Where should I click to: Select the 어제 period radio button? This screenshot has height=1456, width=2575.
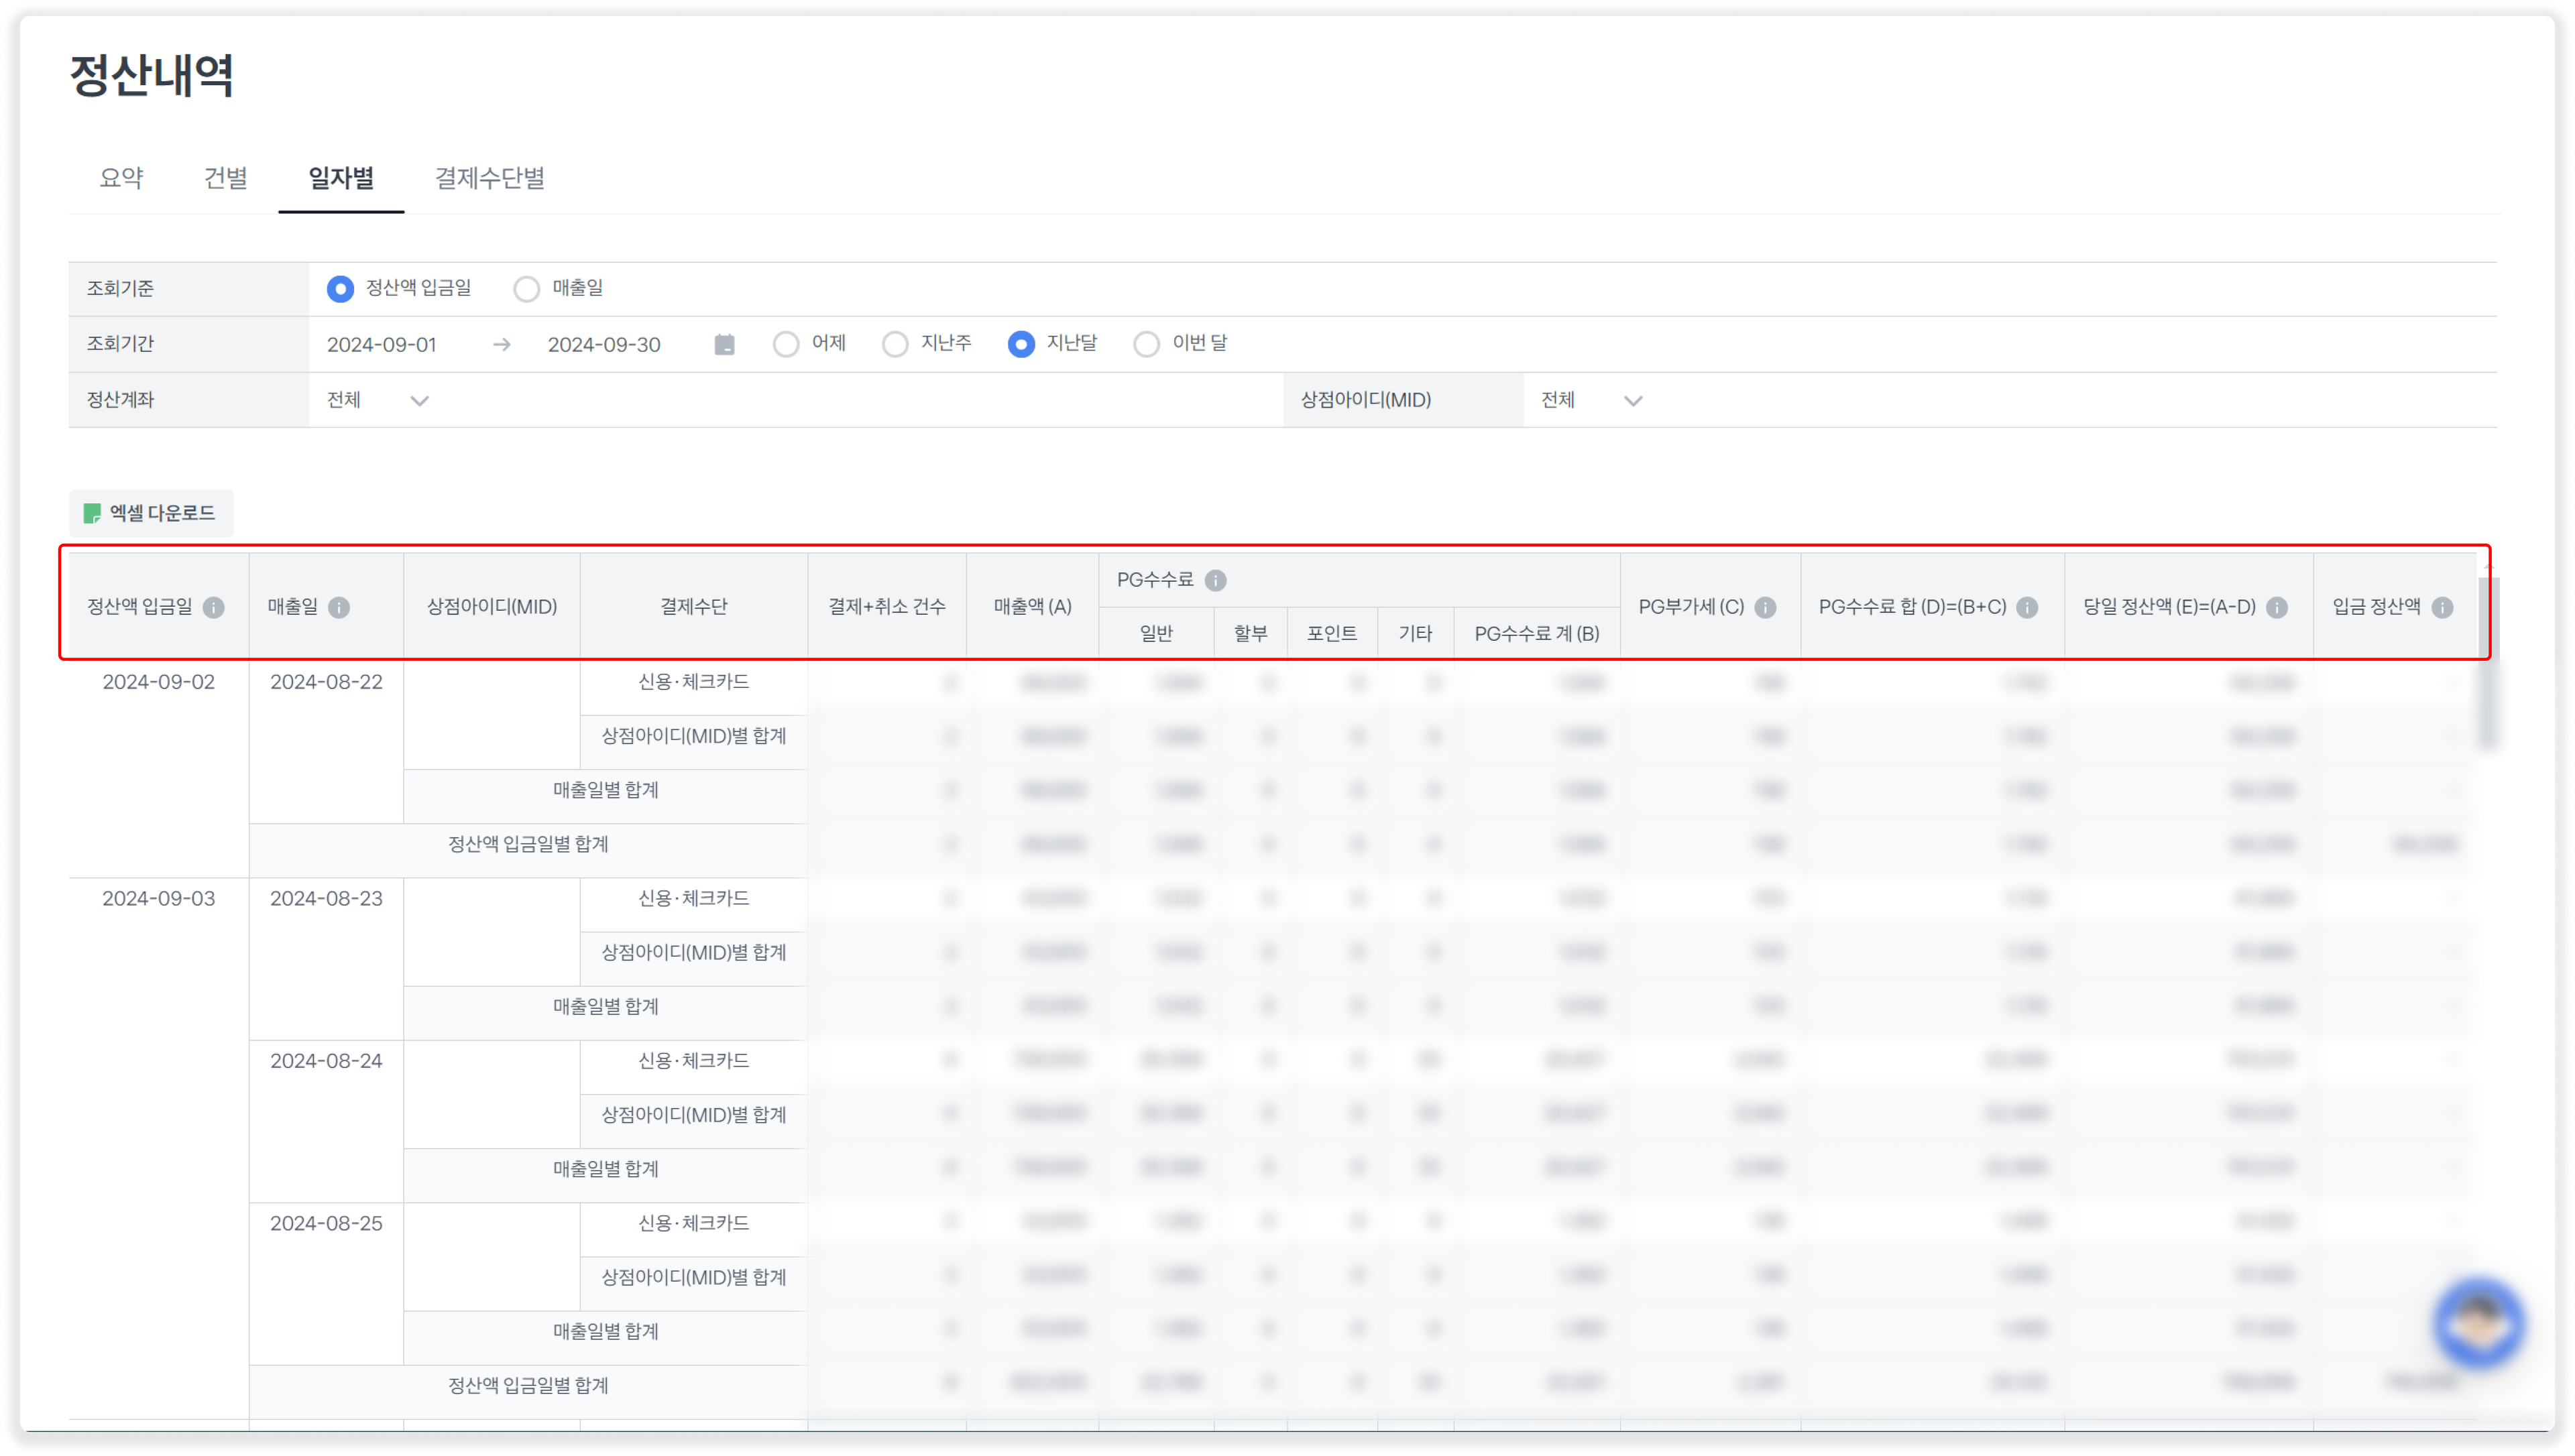pos(786,344)
